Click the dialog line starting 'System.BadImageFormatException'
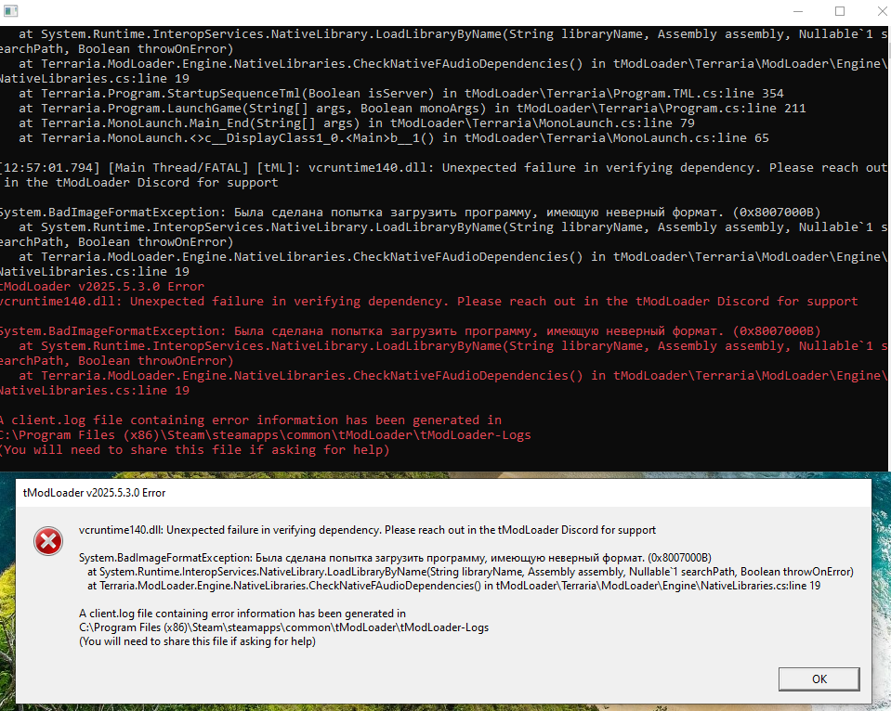The height and width of the screenshot is (711, 891). click(x=395, y=558)
